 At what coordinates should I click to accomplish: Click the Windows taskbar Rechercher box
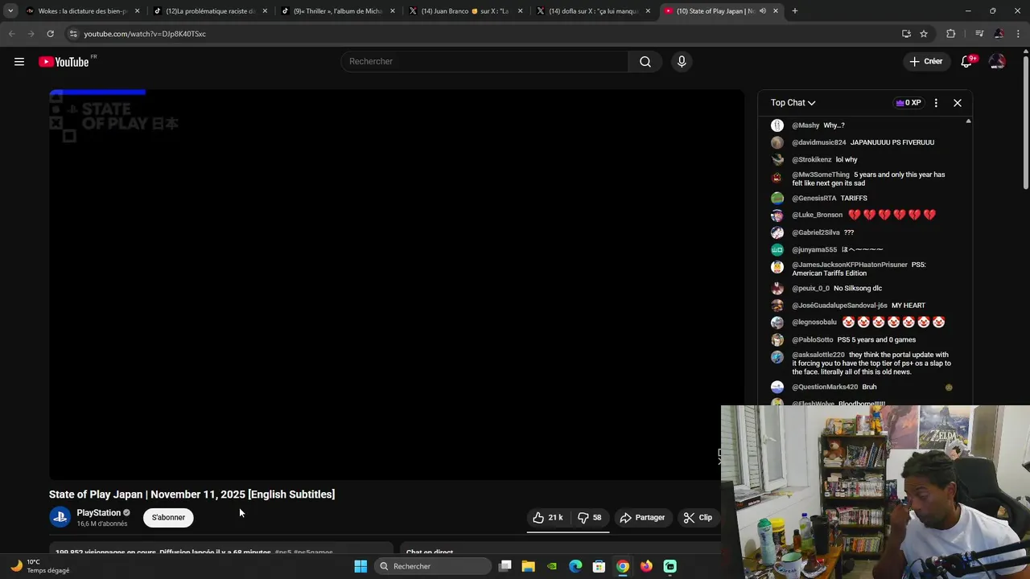tap(435, 566)
